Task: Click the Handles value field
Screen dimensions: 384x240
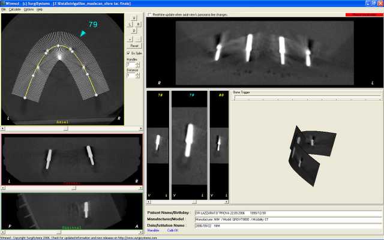Action: [x=131, y=65]
